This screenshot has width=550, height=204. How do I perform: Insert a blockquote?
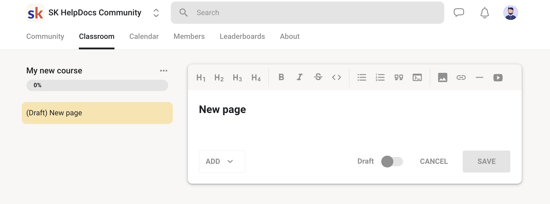pos(399,77)
